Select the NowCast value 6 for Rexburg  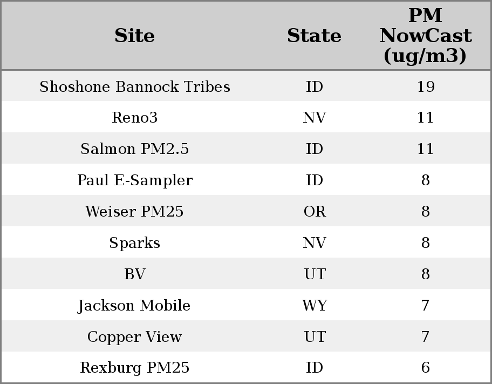pyautogui.click(x=426, y=368)
